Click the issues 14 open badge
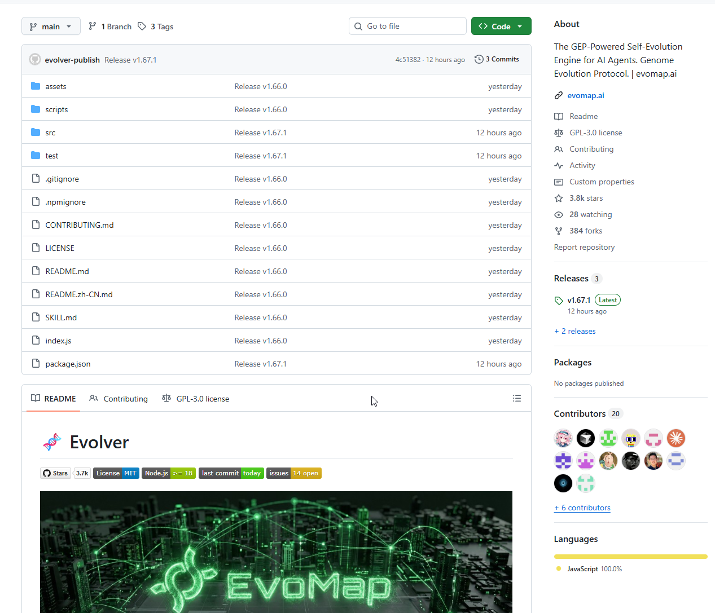 294,473
